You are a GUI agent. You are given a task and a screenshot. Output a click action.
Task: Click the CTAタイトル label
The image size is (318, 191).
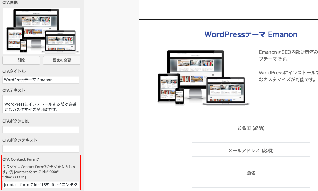14,71
